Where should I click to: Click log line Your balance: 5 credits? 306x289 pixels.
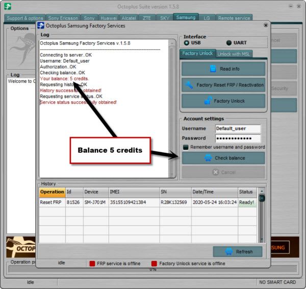coord(64,79)
